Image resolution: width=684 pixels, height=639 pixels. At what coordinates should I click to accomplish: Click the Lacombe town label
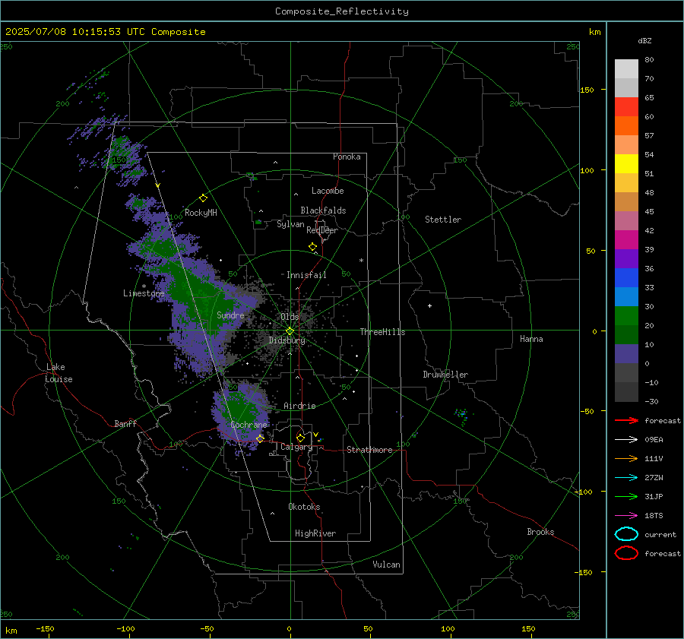click(x=328, y=191)
